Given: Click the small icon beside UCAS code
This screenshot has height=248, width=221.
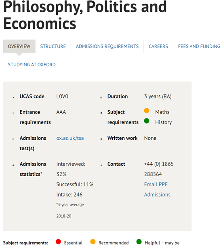Looking at the screenshot, I should click(13, 98).
